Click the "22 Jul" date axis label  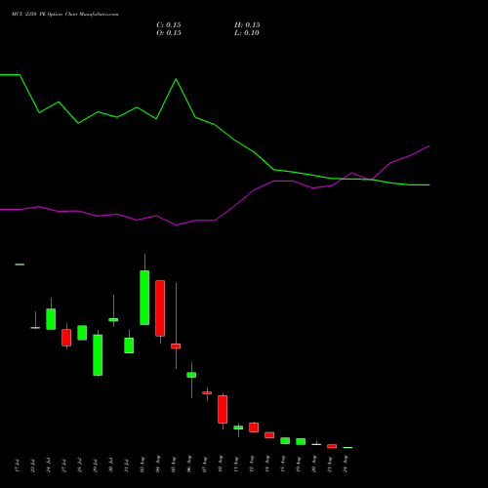[33, 466]
